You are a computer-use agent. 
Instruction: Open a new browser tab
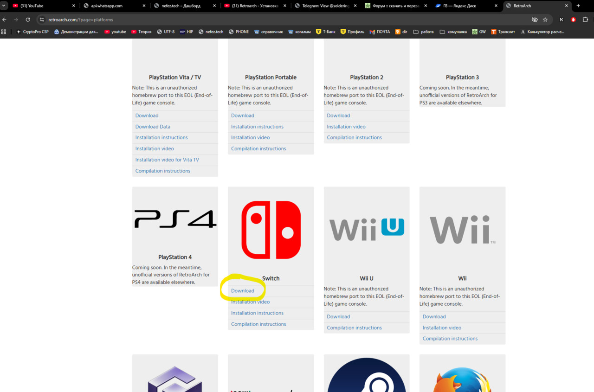point(578,6)
